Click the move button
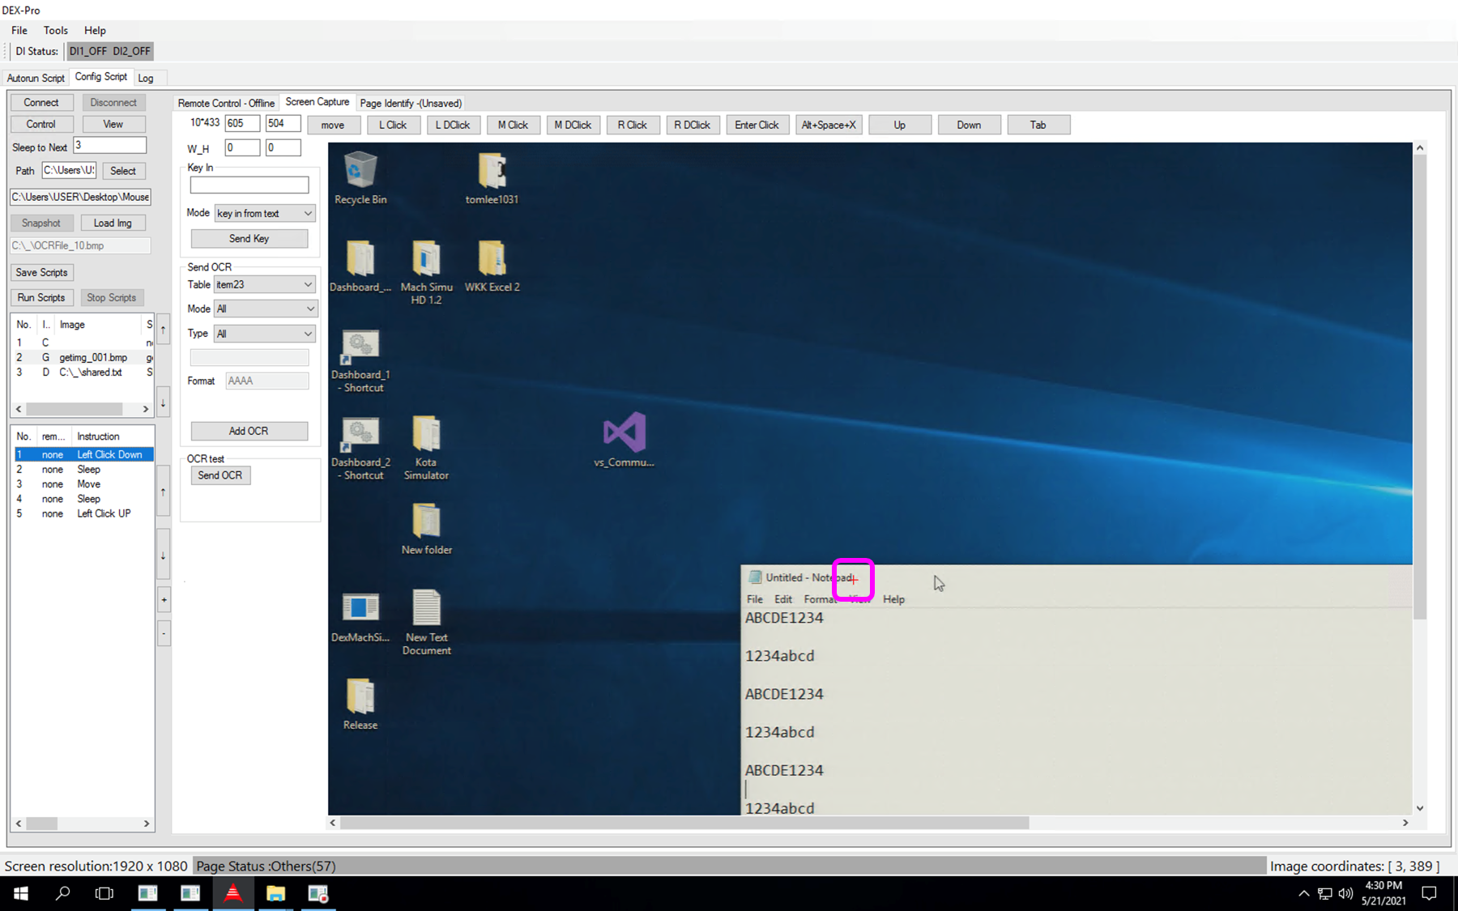 [333, 125]
